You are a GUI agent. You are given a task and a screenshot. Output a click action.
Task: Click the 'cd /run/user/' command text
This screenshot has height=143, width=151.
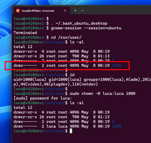[x=66, y=37]
